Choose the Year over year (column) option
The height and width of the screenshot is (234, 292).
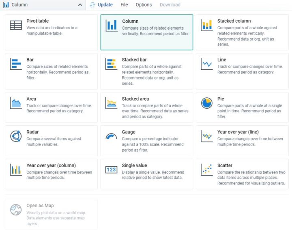tap(51, 174)
